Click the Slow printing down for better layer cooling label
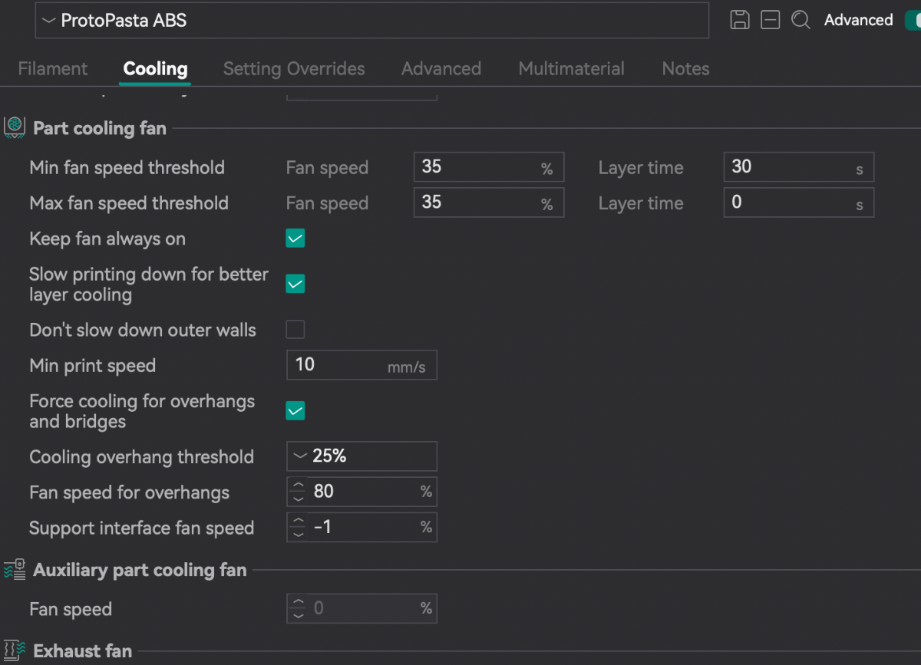The width and height of the screenshot is (921, 665). (x=149, y=285)
